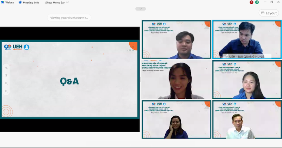Click the Webex logo icon
Viewport: 282px width, 148px height.
2,2
